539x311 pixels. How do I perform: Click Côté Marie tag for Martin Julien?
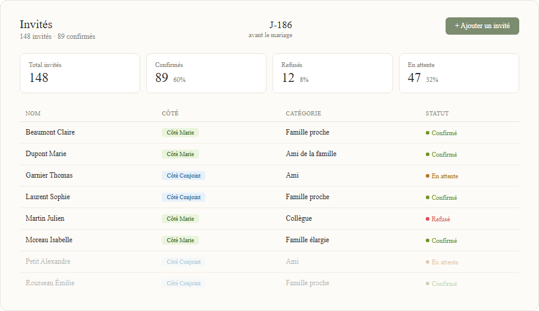[180, 219]
